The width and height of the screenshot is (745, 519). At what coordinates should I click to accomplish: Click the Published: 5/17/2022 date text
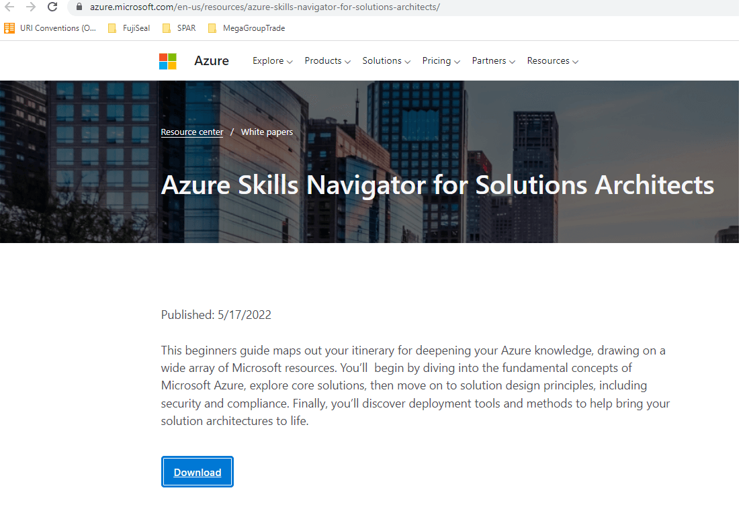pyautogui.click(x=216, y=315)
